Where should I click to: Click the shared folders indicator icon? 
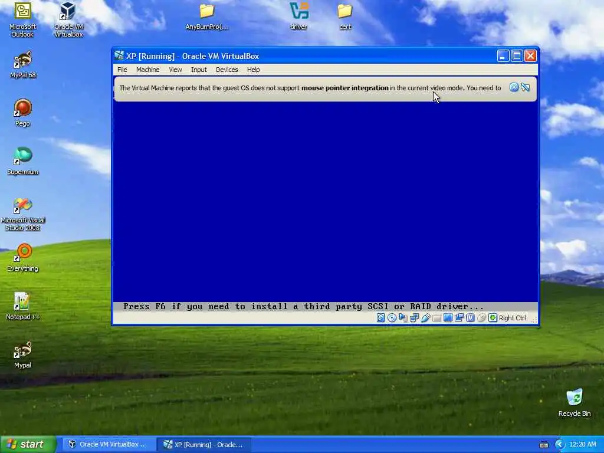pos(436,318)
